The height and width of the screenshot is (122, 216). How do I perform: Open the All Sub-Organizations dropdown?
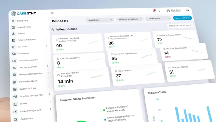tap(130, 19)
